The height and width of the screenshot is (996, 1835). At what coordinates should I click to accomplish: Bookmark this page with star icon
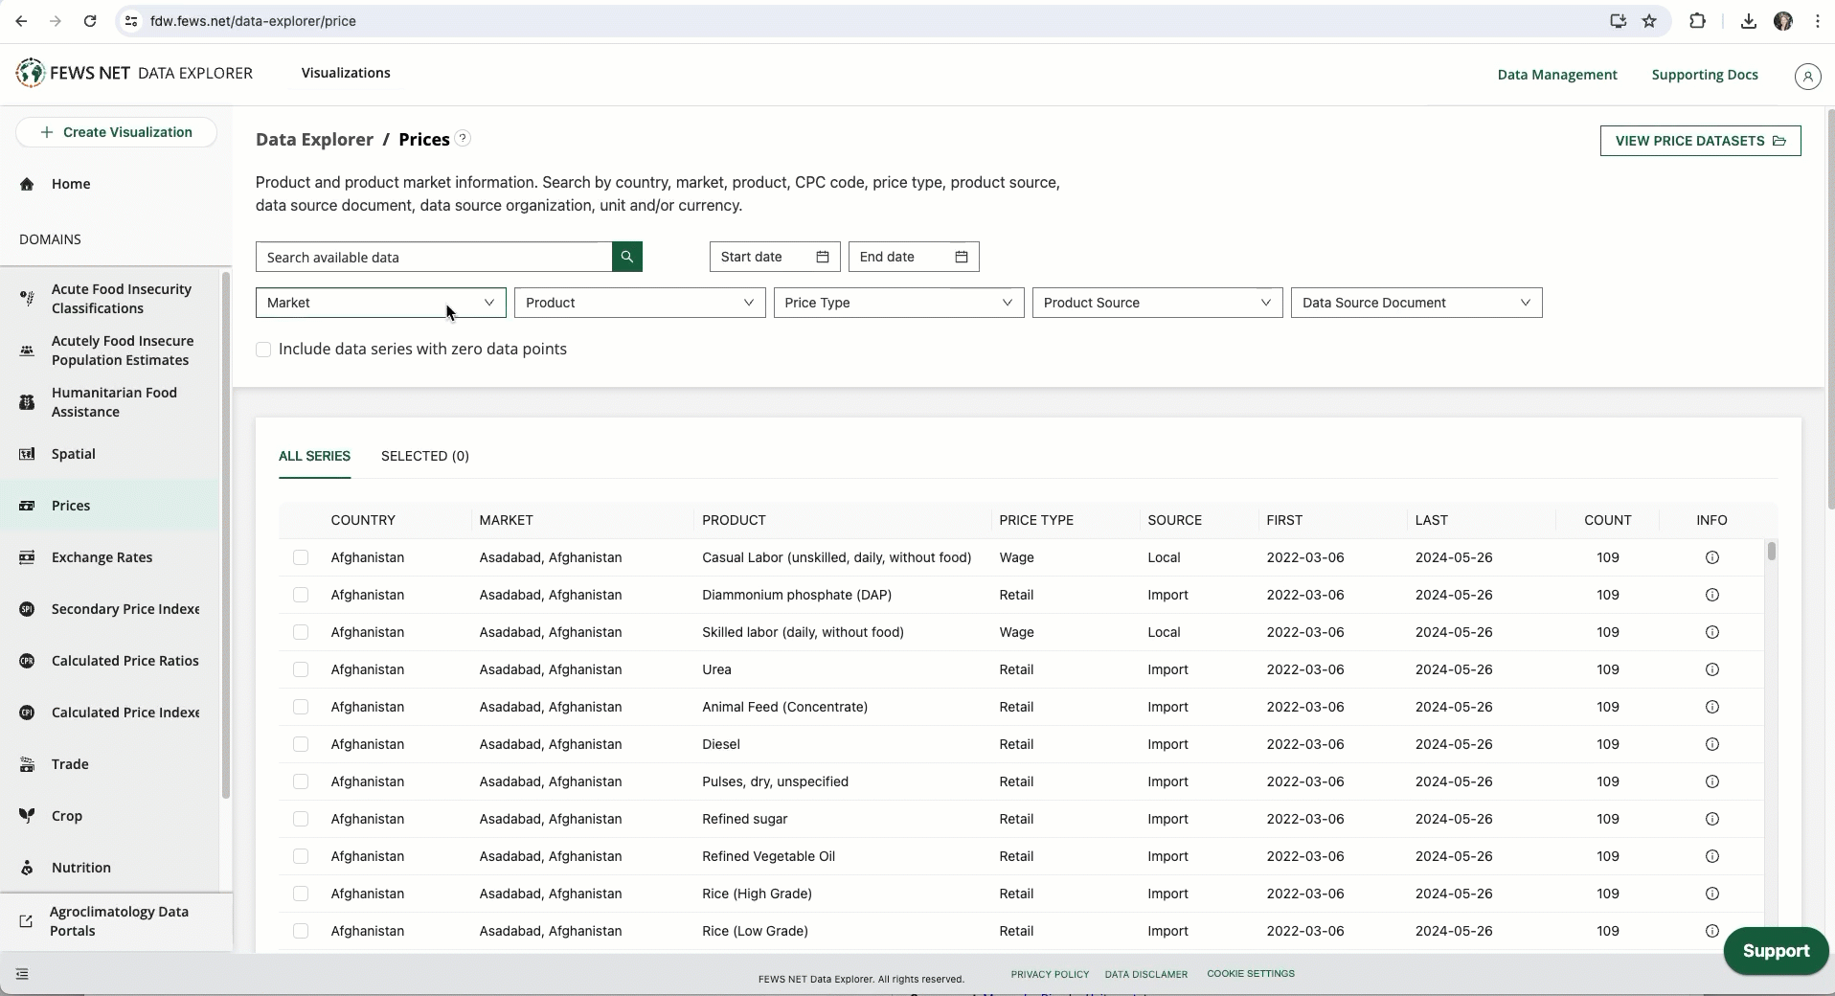coord(1649,21)
